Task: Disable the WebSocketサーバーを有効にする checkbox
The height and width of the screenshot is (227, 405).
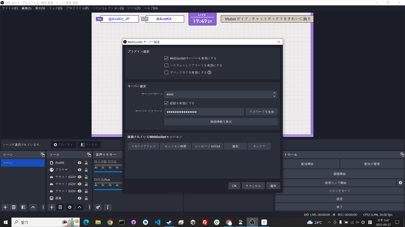Action: click(166, 58)
